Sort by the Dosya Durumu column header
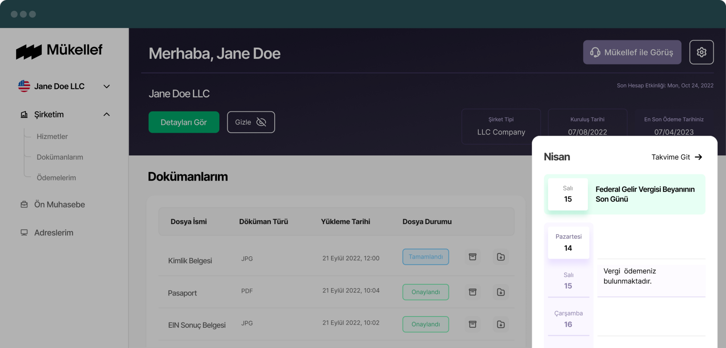Viewport: 726px width, 348px height. pos(427,222)
